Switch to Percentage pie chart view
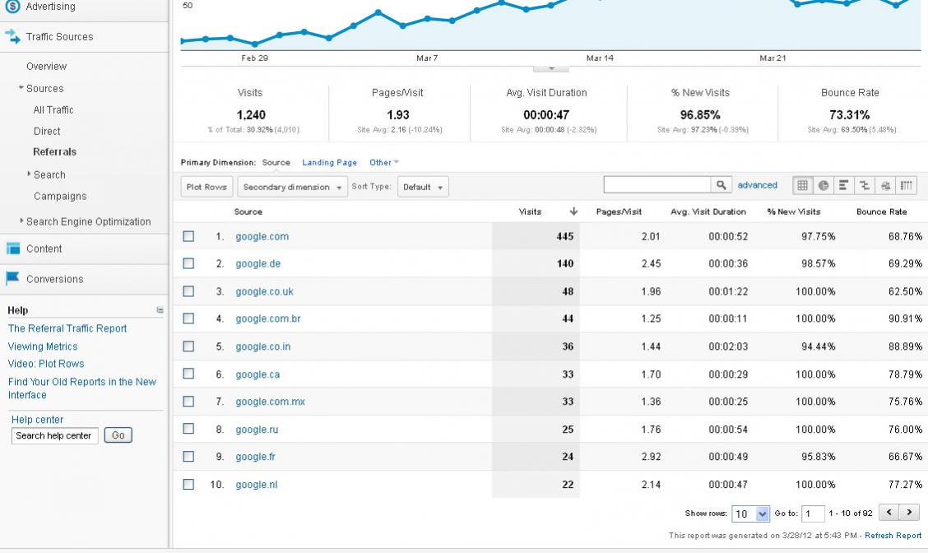 824,185
